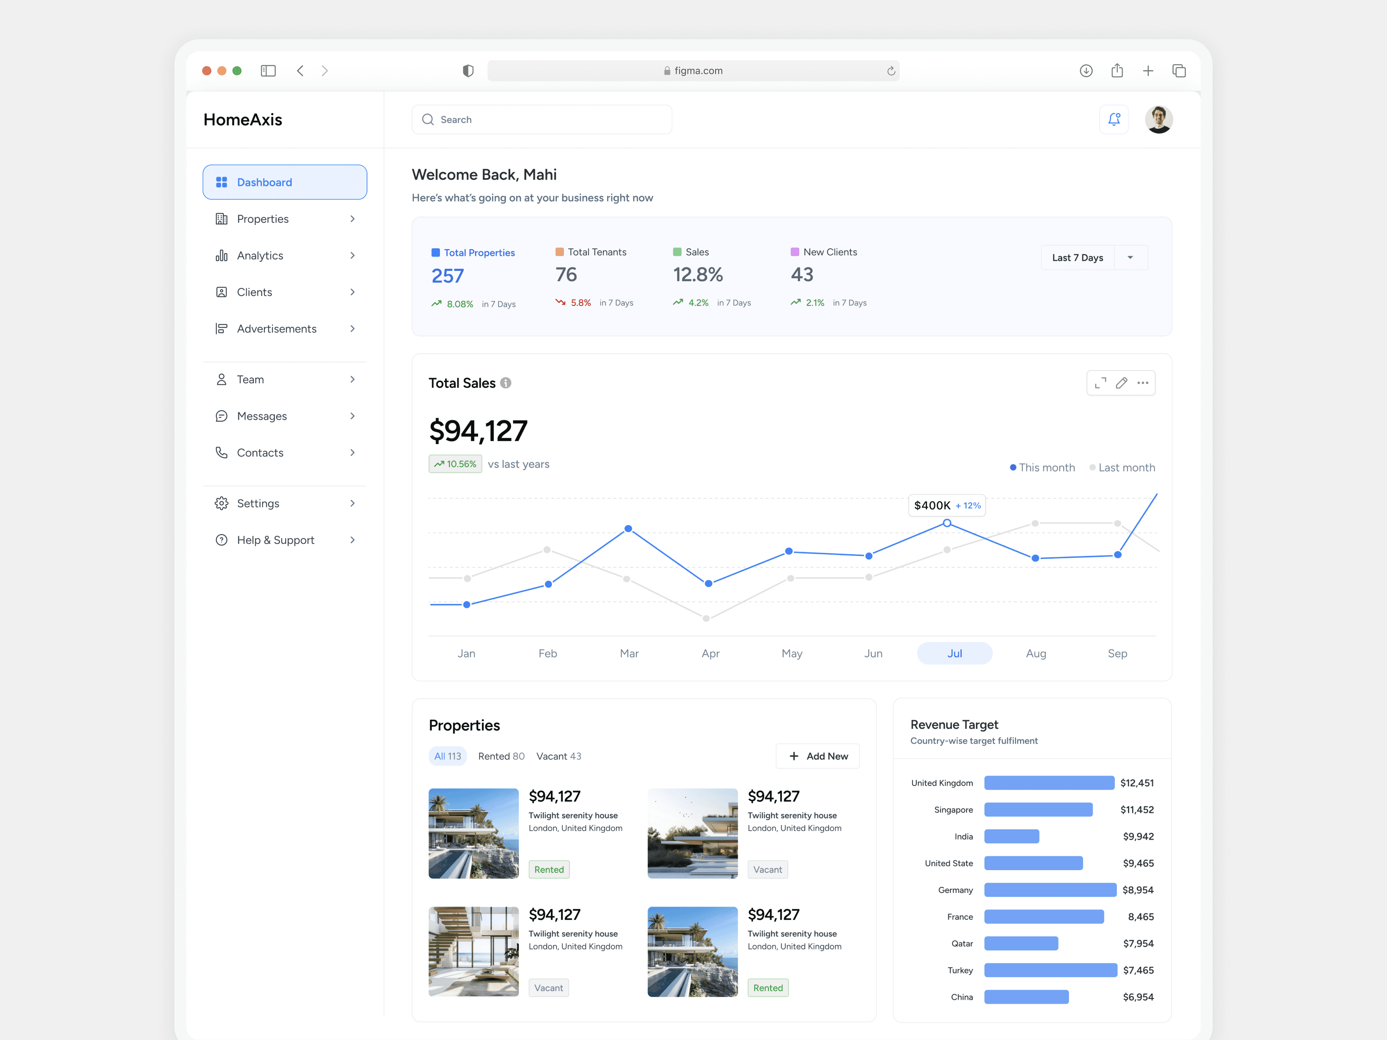Expand the Settings sidebar chevron
The width and height of the screenshot is (1387, 1040).
tap(352, 504)
